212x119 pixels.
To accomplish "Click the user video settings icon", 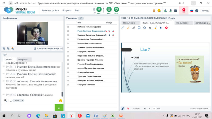I will pyautogui.click(x=12, y=48).
